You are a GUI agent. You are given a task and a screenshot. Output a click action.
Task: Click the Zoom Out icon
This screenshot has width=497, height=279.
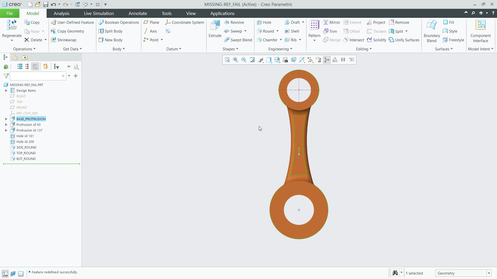pyautogui.click(x=244, y=60)
